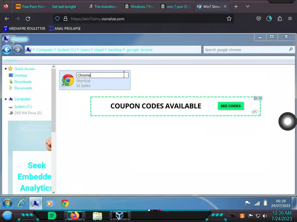Click the sidebar scroll up arrow
Viewport: 297px width, 222px height.
tap(53, 66)
